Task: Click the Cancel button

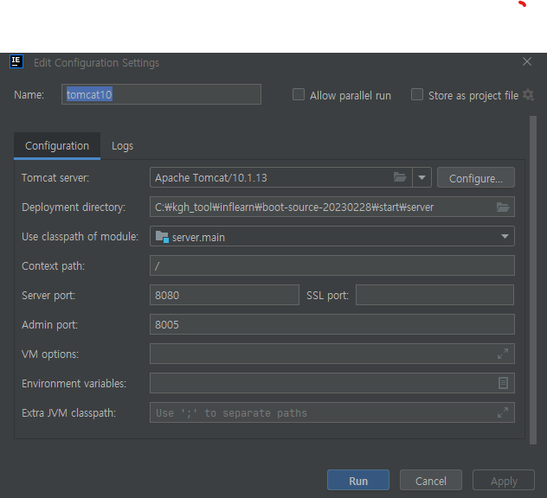Action: click(431, 480)
